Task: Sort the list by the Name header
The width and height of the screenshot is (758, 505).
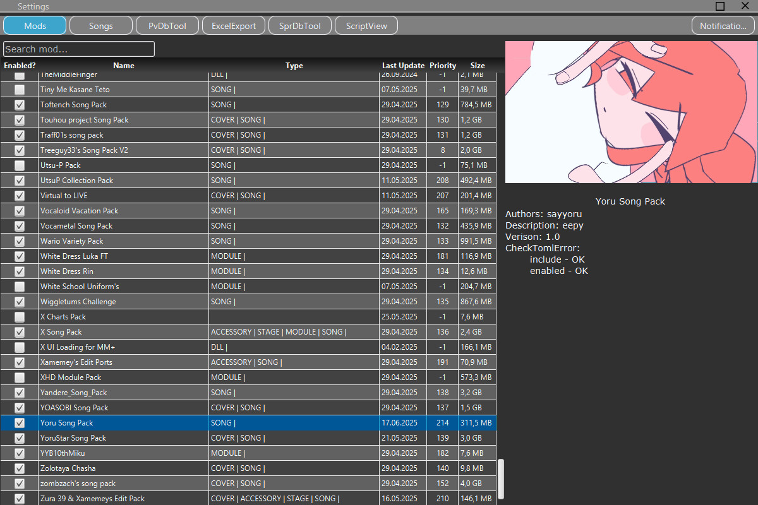Action: [123, 65]
